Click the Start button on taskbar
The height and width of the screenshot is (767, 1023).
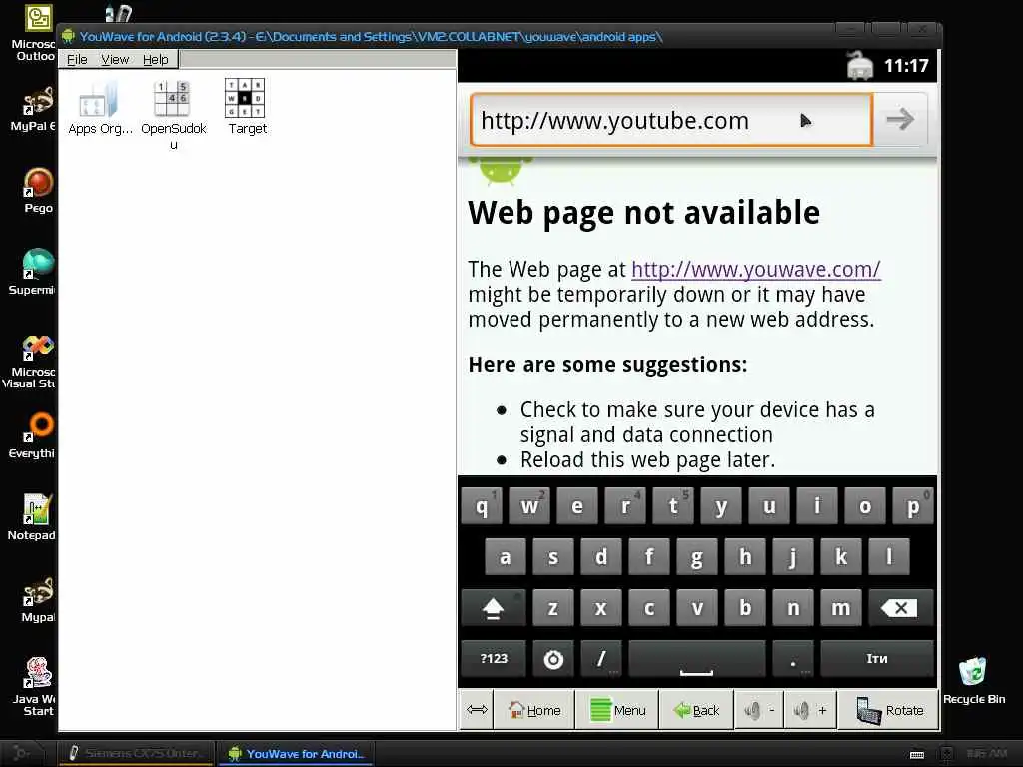[21, 753]
